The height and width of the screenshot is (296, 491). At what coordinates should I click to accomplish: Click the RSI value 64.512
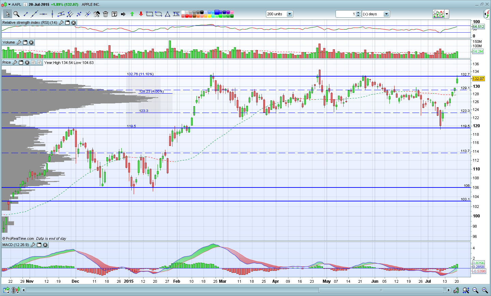(x=478, y=27)
